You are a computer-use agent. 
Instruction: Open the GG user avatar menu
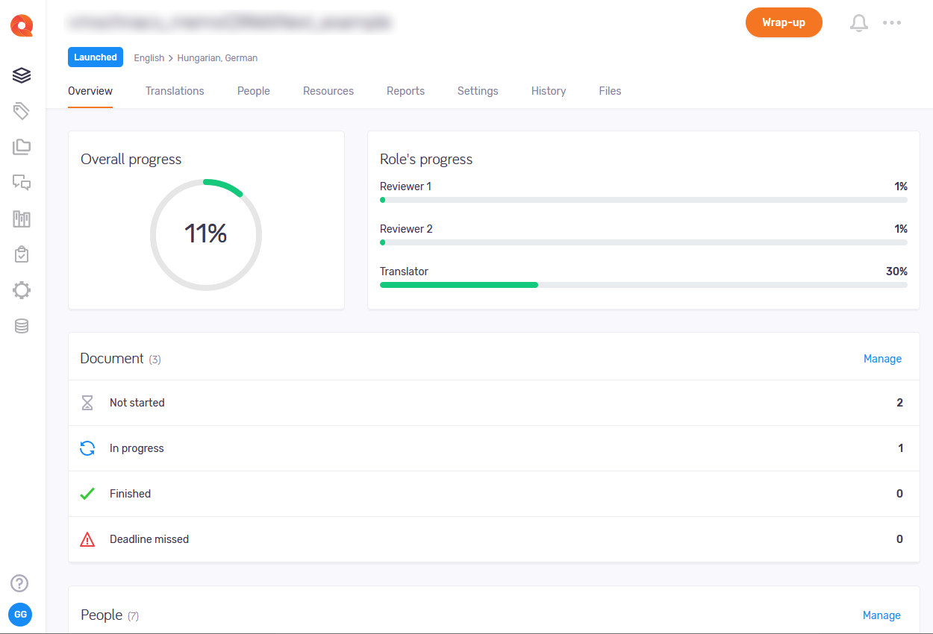click(x=20, y=615)
